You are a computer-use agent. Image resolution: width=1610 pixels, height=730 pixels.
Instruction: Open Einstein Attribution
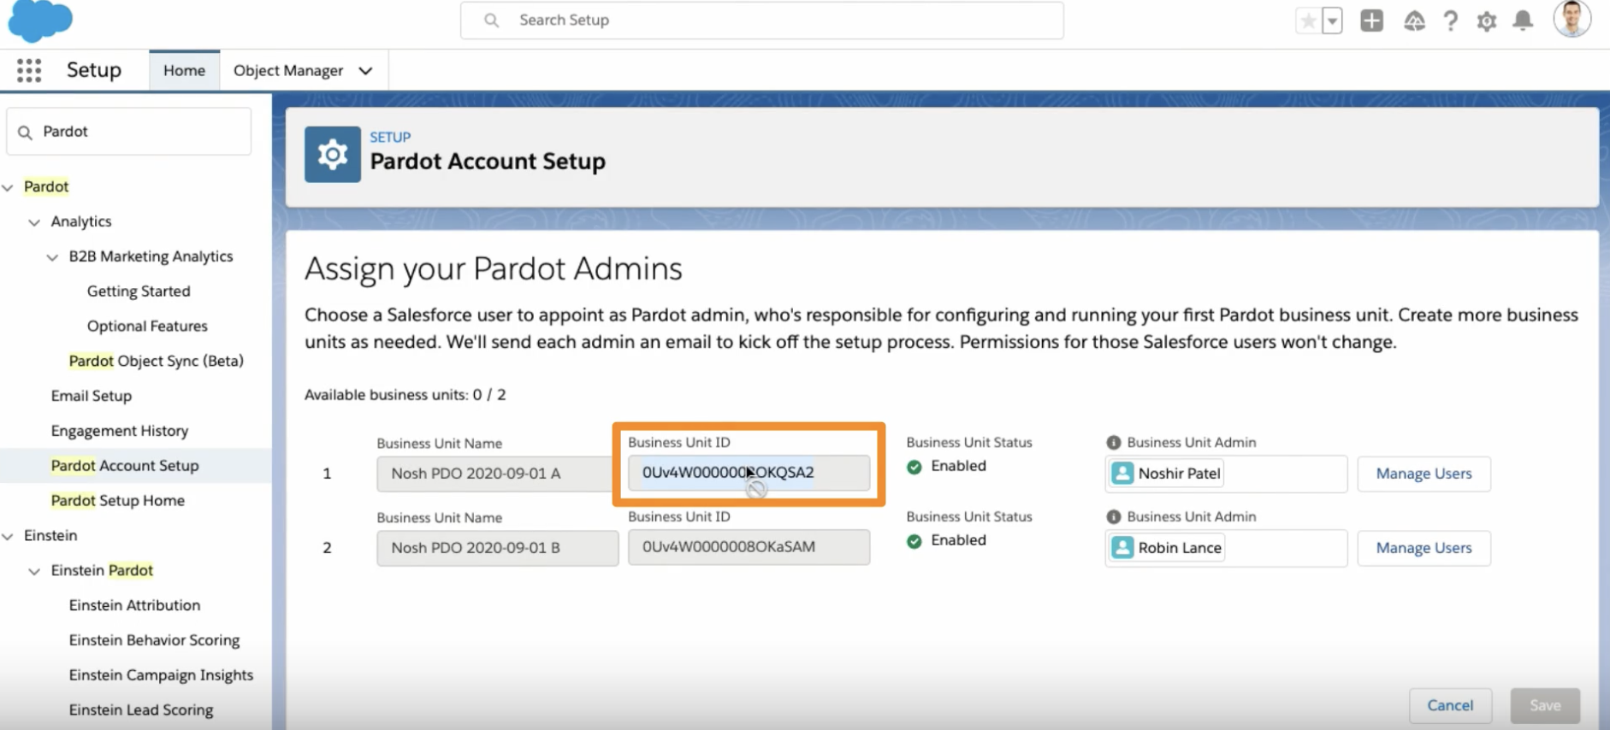click(134, 605)
